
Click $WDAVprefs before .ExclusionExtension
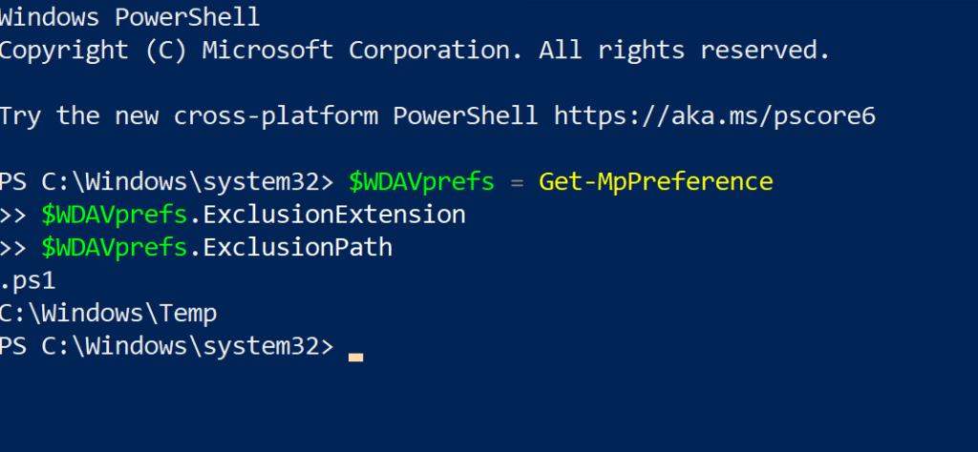tap(114, 216)
